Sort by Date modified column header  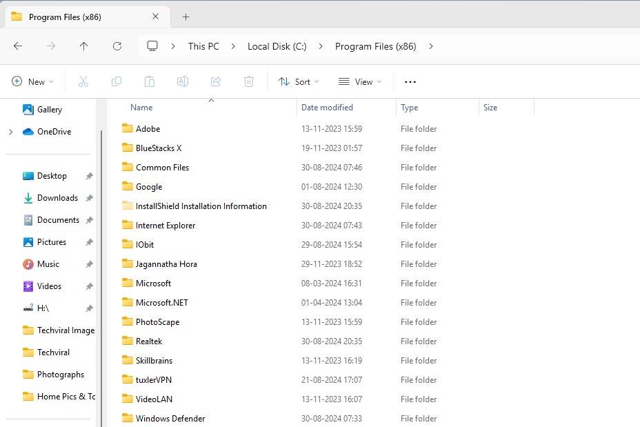[x=327, y=108]
